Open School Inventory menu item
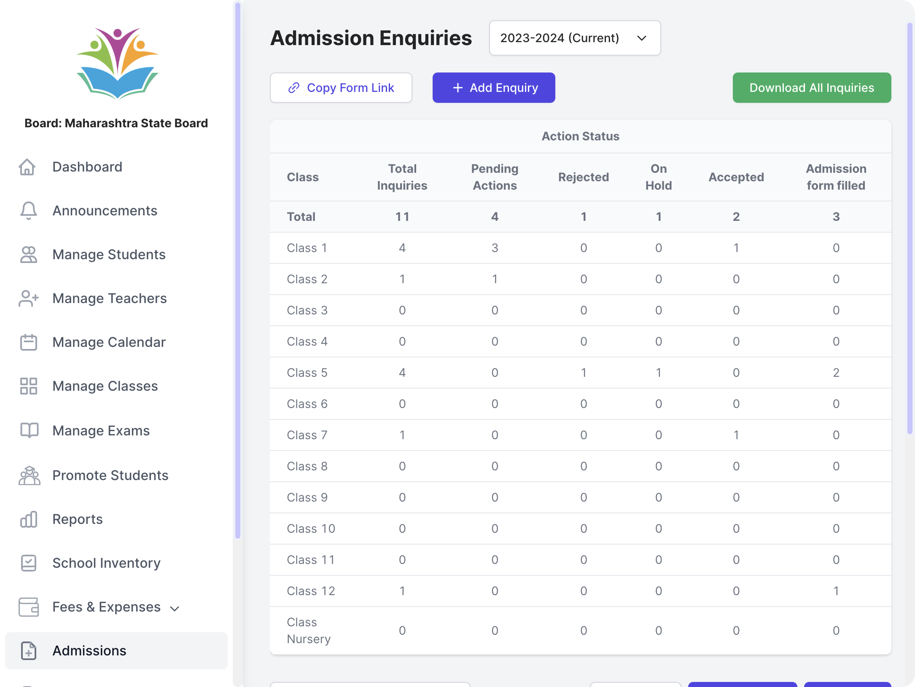915x687 pixels. pyautogui.click(x=116, y=563)
